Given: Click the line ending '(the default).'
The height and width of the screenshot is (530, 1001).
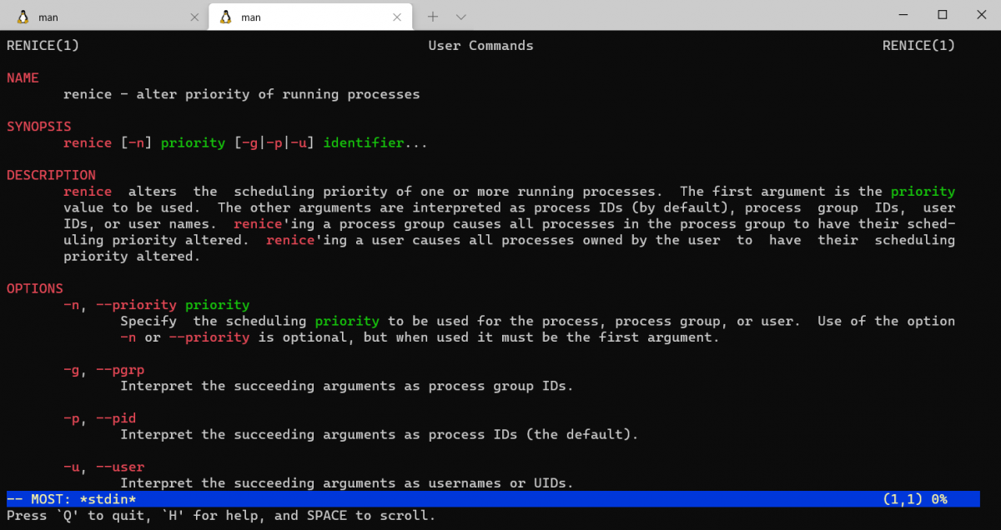Looking at the screenshot, I should click(x=380, y=435).
